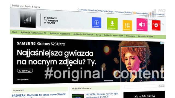Click the 'Najnowsze' section header
Screen dimensions: 175x98
[40, 90]
